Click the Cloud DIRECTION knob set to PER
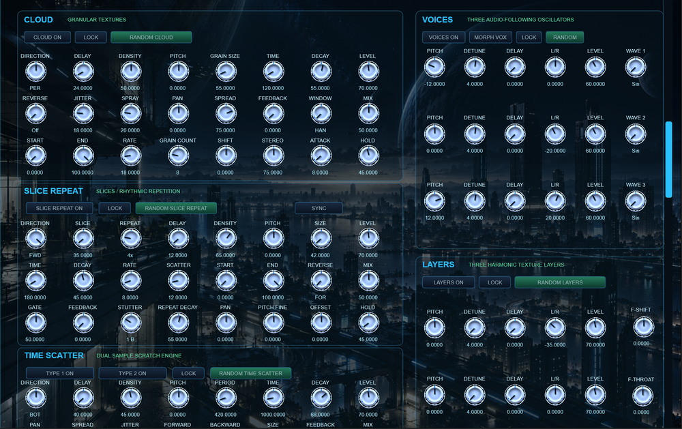This screenshot has height=429, width=682. click(x=35, y=72)
